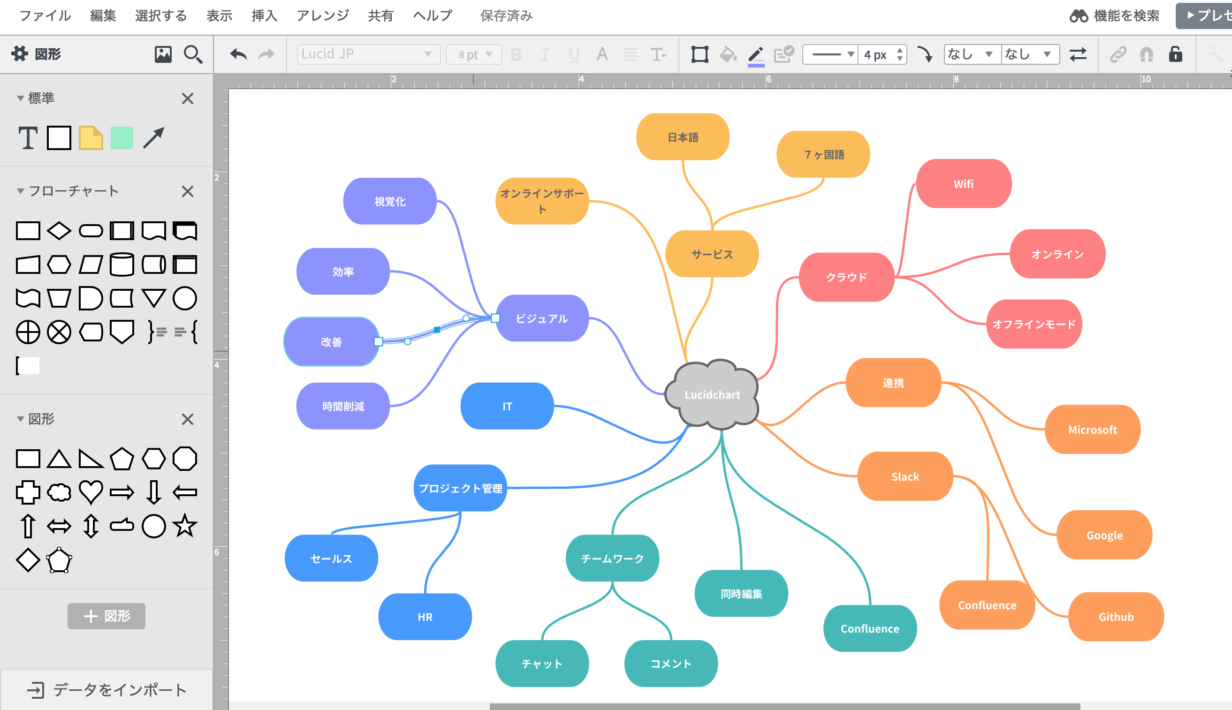Open the アレンジ menu
The width and height of the screenshot is (1232, 710).
coord(323,15)
